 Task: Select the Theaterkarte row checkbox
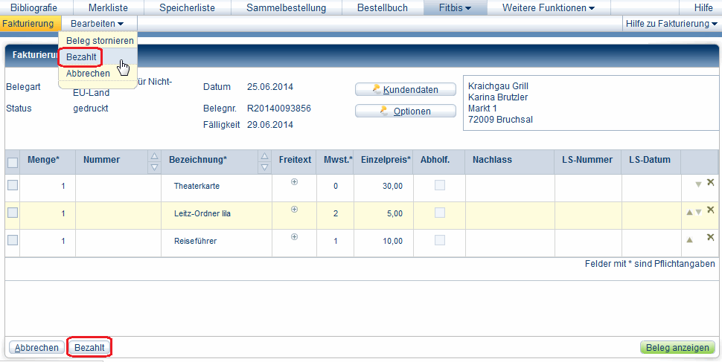[13, 185]
